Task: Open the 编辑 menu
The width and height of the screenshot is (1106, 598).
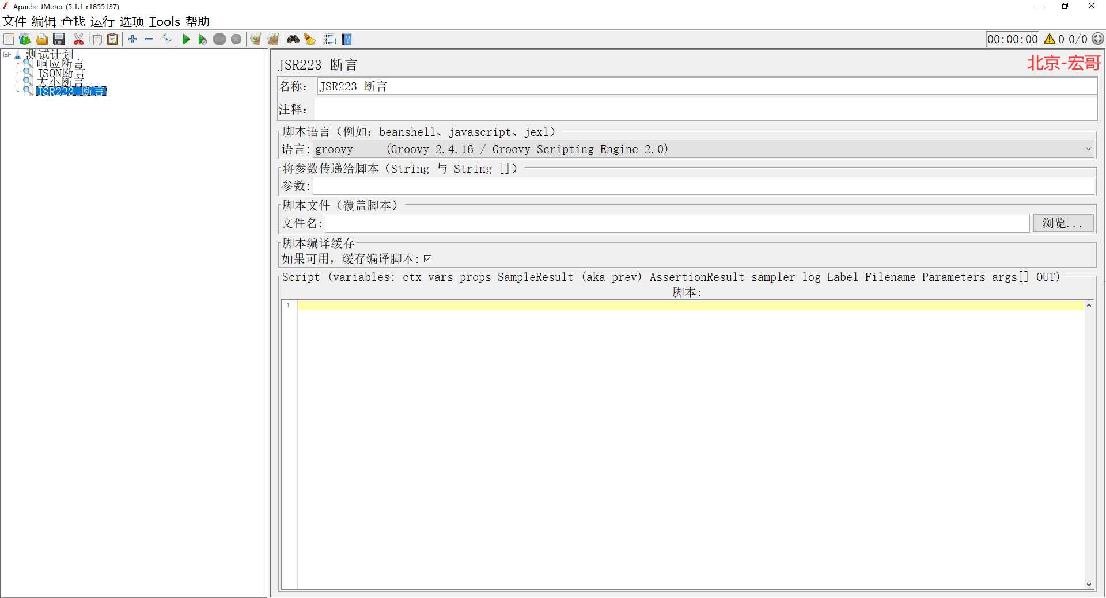Action: 44,22
